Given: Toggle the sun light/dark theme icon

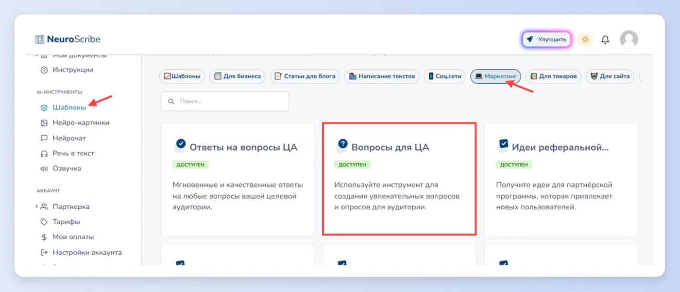Looking at the screenshot, I should [x=585, y=40].
